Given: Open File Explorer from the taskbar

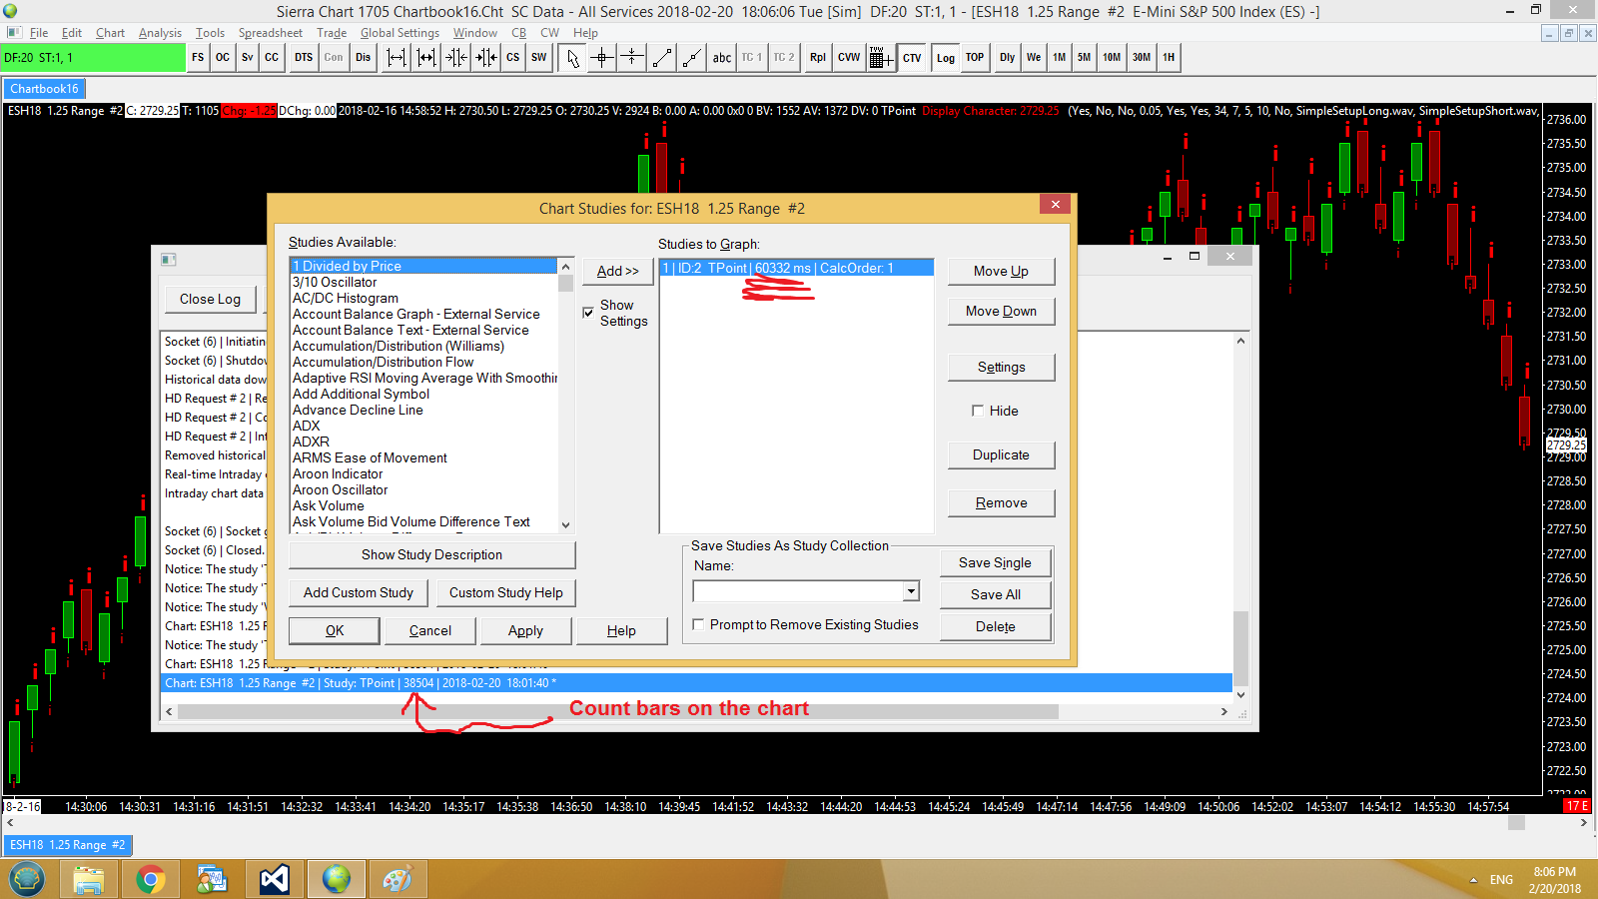Looking at the screenshot, I should [89, 879].
